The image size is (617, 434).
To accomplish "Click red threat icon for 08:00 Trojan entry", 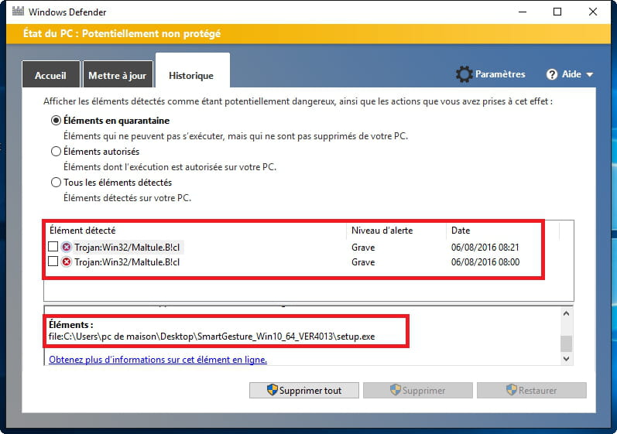I will [x=67, y=261].
